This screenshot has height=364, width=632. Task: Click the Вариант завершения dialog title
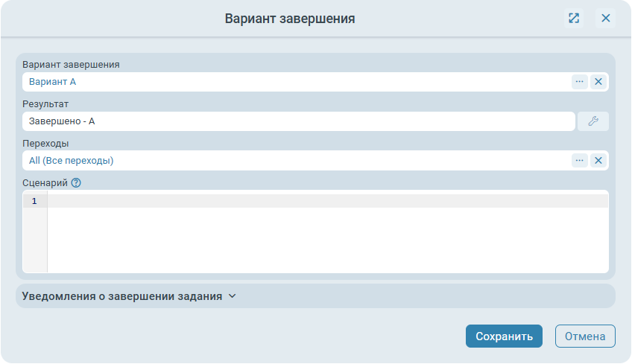(290, 19)
